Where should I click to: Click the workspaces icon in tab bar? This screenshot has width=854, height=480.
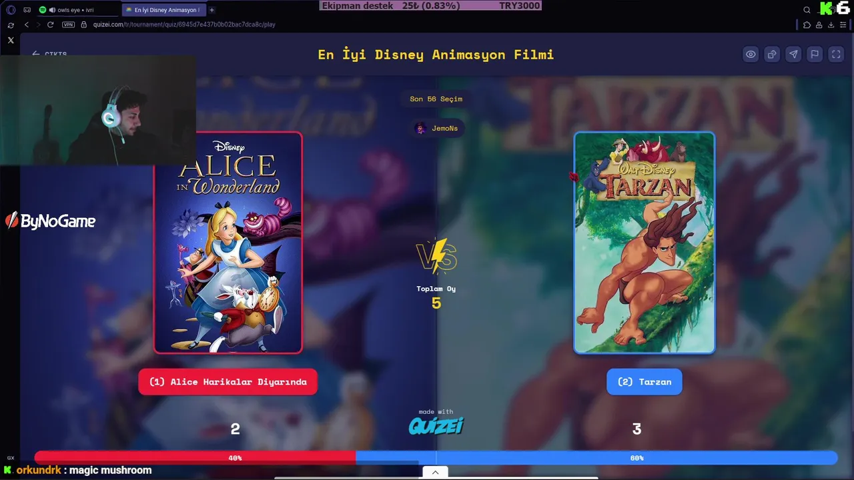27,10
